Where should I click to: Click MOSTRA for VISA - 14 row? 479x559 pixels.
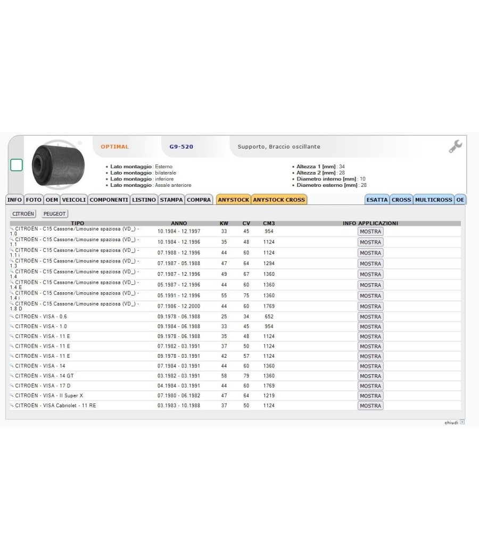click(x=370, y=366)
